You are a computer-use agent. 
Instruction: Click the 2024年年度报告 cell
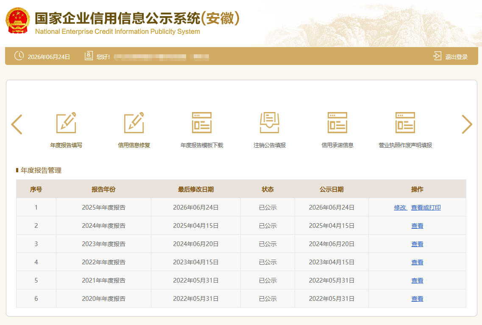pyautogui.click(x=103, y=226)
